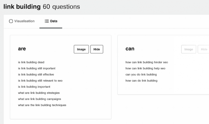Image resolution: width=209 pixels, height=124 pixels.
Task: Open 'is link building important' question
Action: point(34,87)
